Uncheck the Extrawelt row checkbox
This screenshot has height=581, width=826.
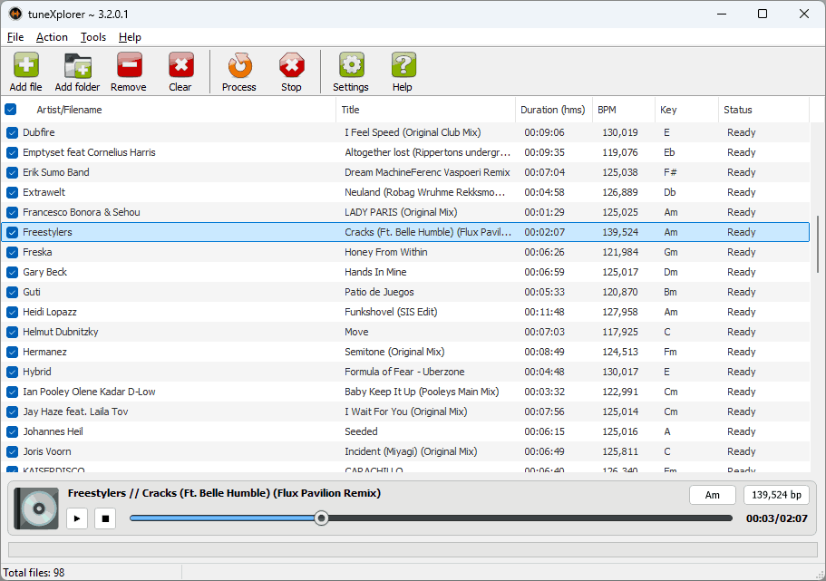pos(12,193)
